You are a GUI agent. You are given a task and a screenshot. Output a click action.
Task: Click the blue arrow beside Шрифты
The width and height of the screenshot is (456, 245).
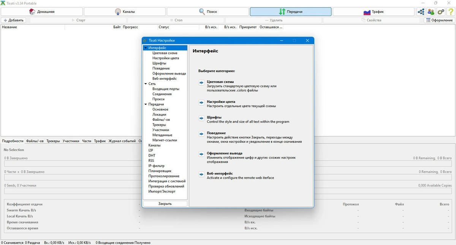click(x=201, y=118)
